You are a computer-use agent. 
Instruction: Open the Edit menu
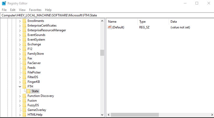13,10
